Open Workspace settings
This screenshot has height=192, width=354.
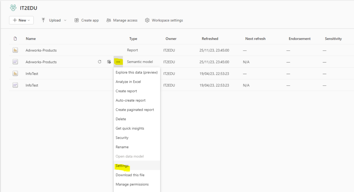(x=164, y=20)
